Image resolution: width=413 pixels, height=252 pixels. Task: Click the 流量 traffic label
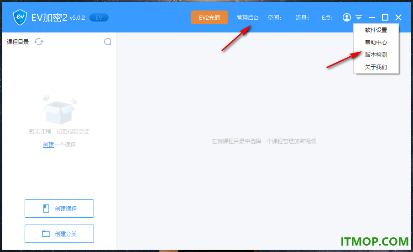click(x=302, y=18)
